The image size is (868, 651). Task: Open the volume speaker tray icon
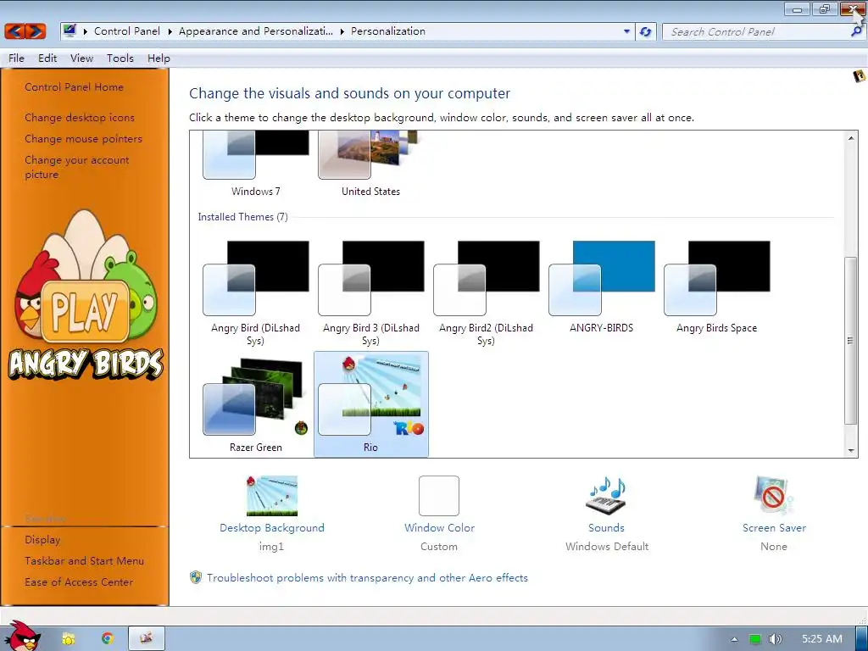pyautogui.click(x=775, y=639)
